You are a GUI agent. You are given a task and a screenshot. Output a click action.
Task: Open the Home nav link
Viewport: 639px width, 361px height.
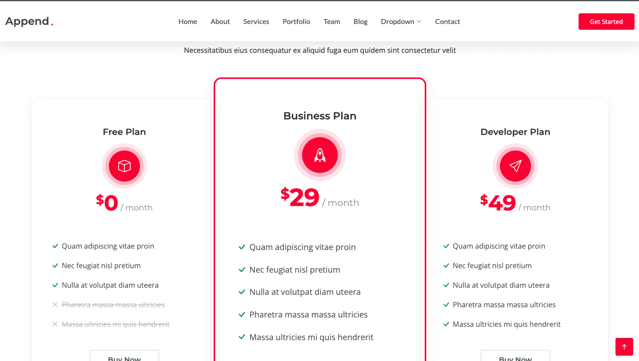click(188, 21)
